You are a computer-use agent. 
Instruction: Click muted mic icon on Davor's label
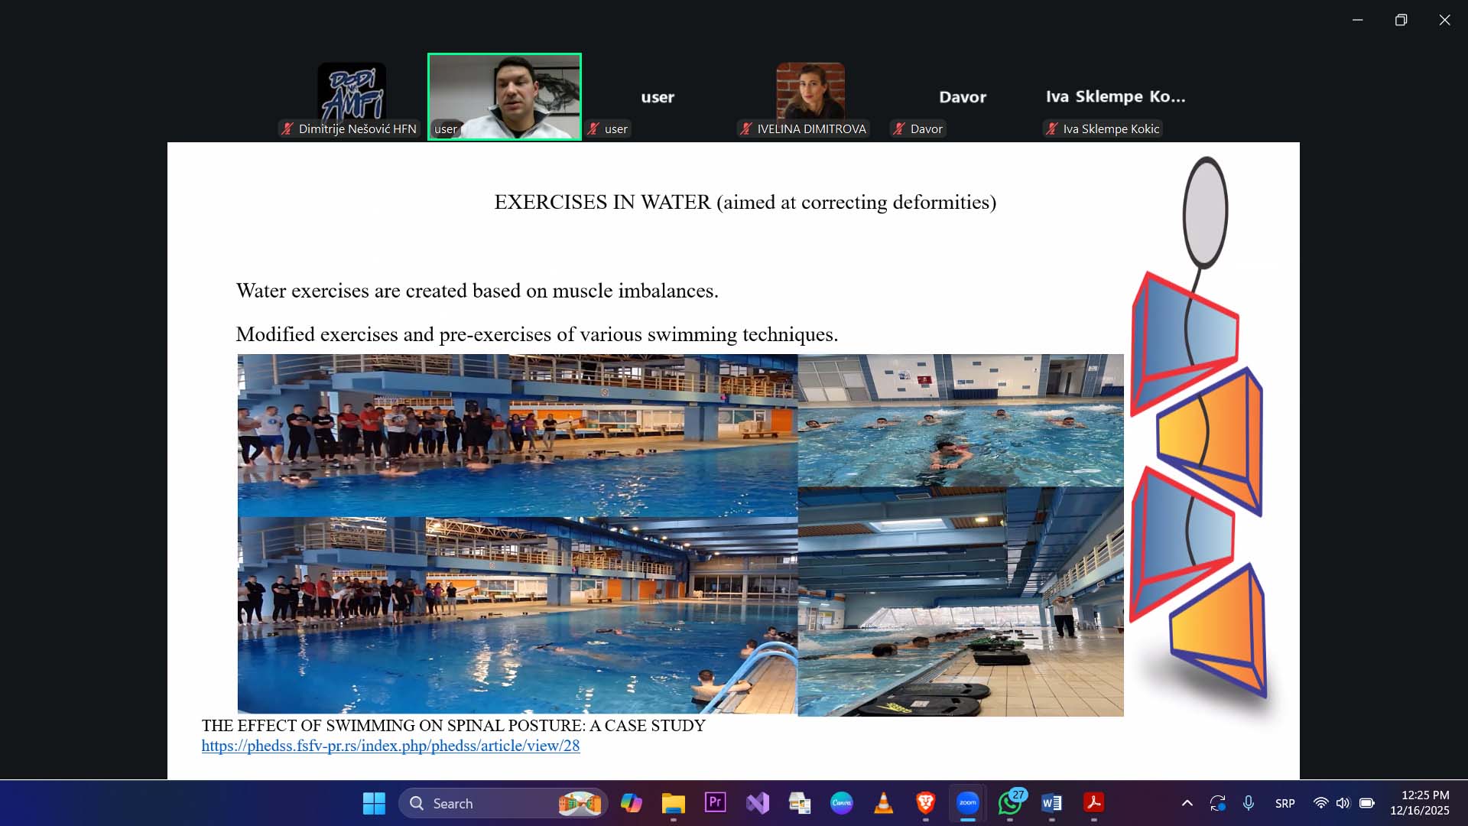click(x=899, y=129)
